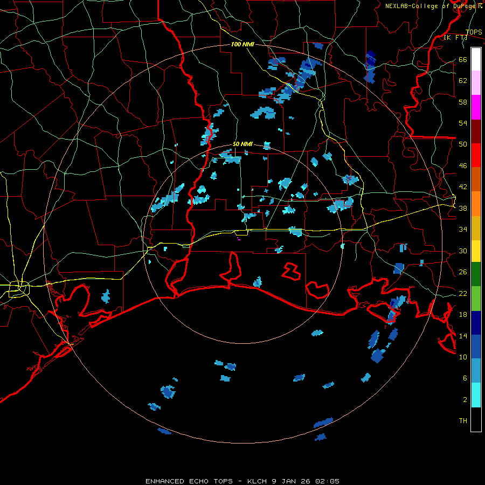Viewport: 485px width, 485px height.
Task: Click the light pink legend swatch
Action: pyautogui.click(x=476, y=82)
